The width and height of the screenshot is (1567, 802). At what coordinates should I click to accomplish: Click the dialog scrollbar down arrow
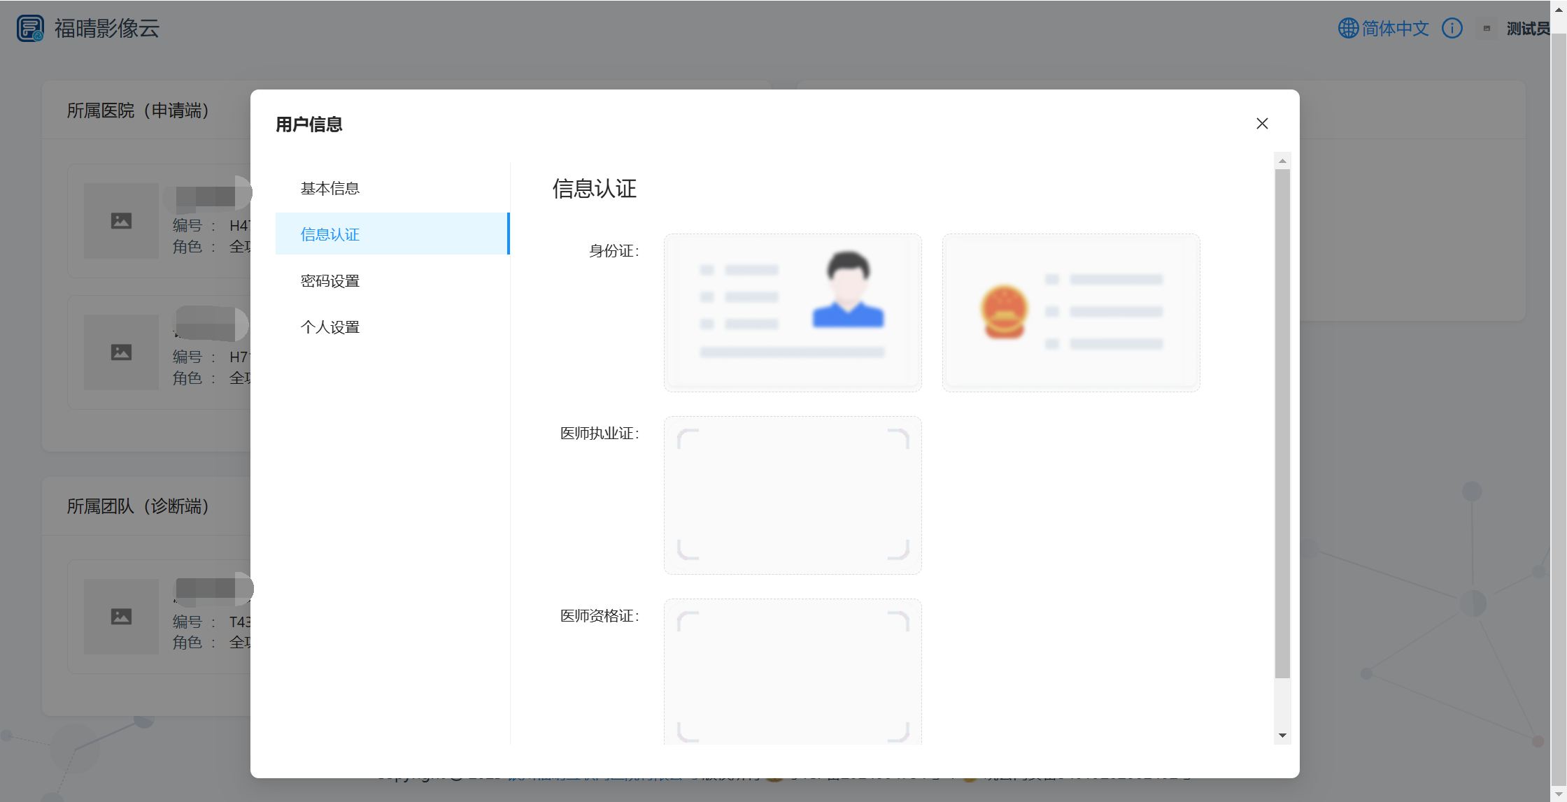coord(1282,736)
